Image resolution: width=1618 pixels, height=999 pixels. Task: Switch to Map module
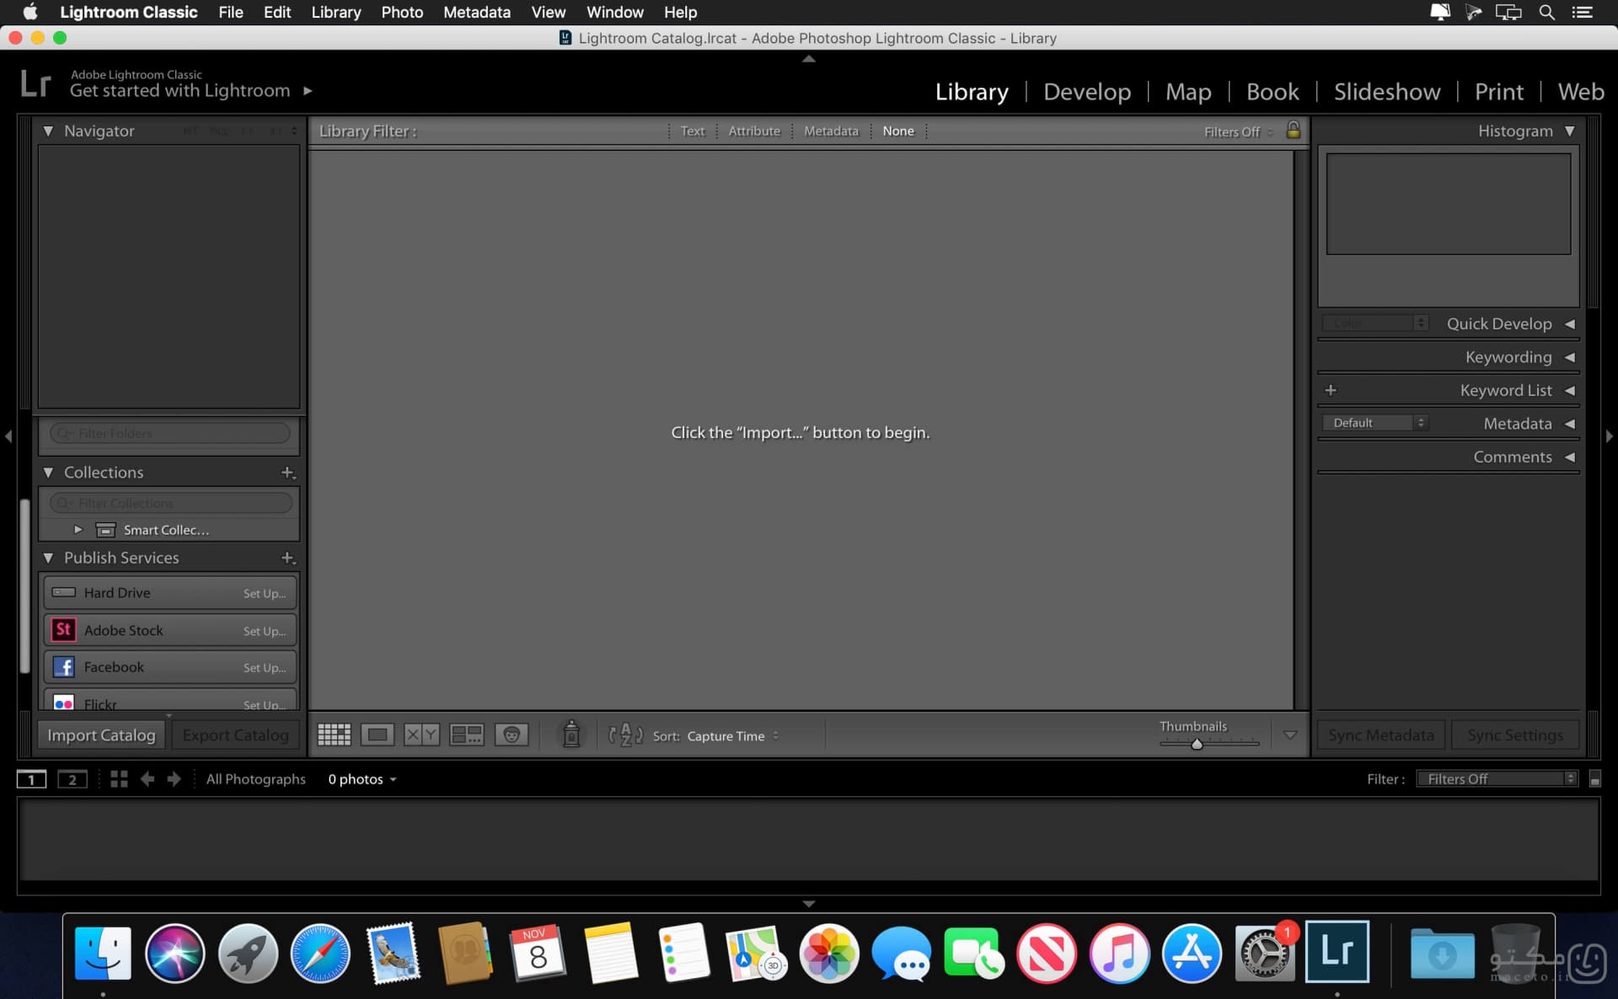tap(1188, 91)
